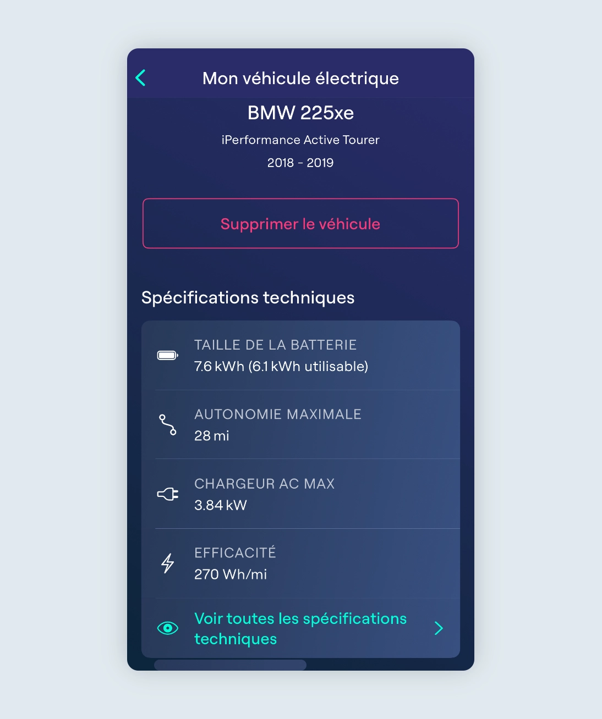Screen dimensions: 602x719
Task: Expand all specifications with the right chevron
Action: point(439,628)
